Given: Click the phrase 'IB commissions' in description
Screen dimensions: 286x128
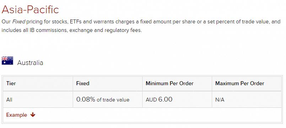Looking at the screenshot, I should point(49,30).
